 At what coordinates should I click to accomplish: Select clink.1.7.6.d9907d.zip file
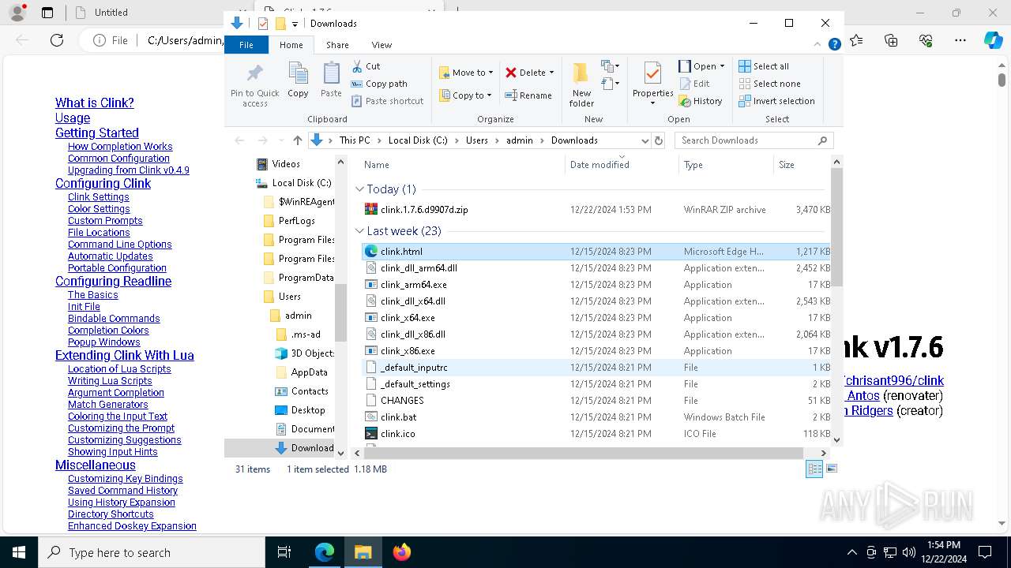point(424,210)
